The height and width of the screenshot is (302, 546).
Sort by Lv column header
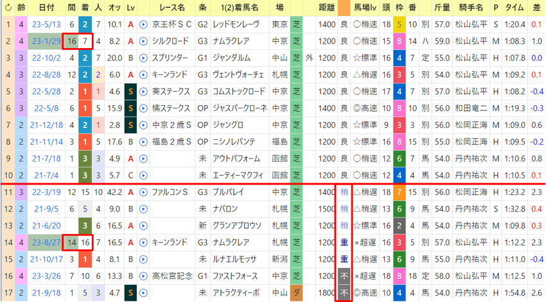click(x=130, y=8)
